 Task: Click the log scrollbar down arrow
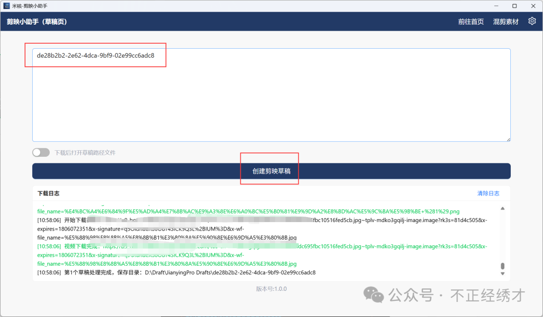point(502,274)
